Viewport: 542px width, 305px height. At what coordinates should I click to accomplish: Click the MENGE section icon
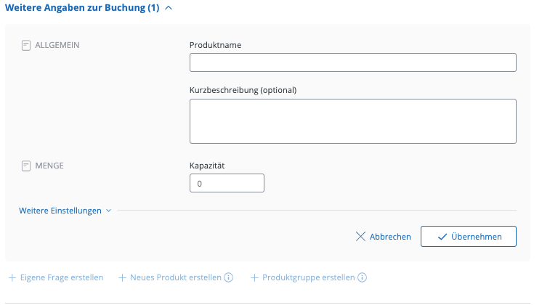pyautogui.click(x=26, y=166)
